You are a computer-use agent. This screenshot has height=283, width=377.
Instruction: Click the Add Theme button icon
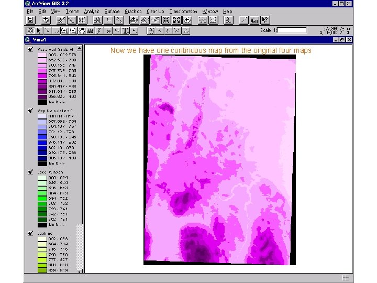46,20
